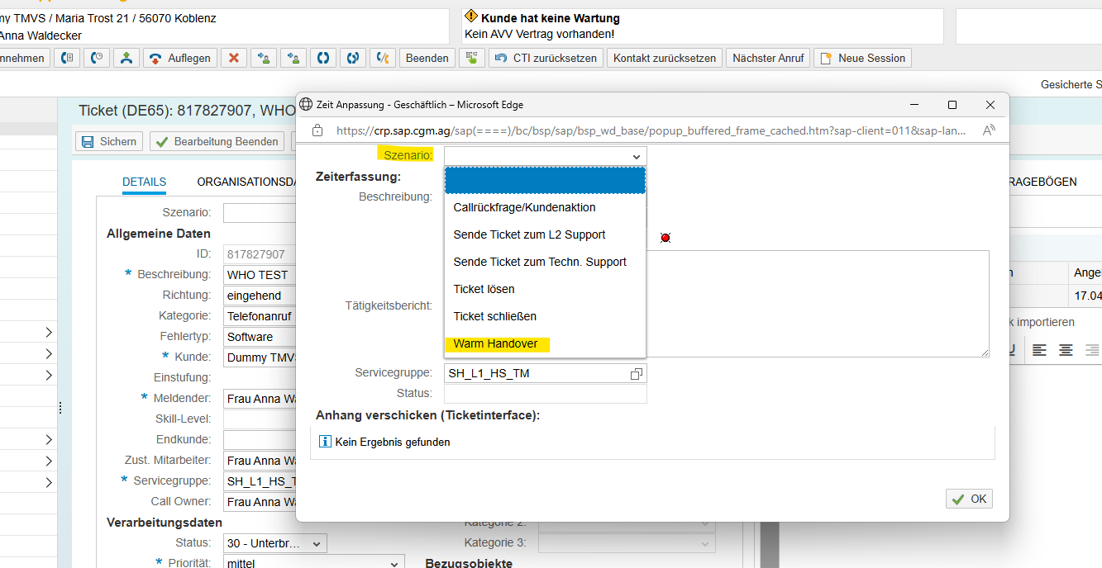Image resolution: width=1102 pixels, height=568 pixels.
Task: Switch to the DETAILS tab
Action: coord(144,182)
